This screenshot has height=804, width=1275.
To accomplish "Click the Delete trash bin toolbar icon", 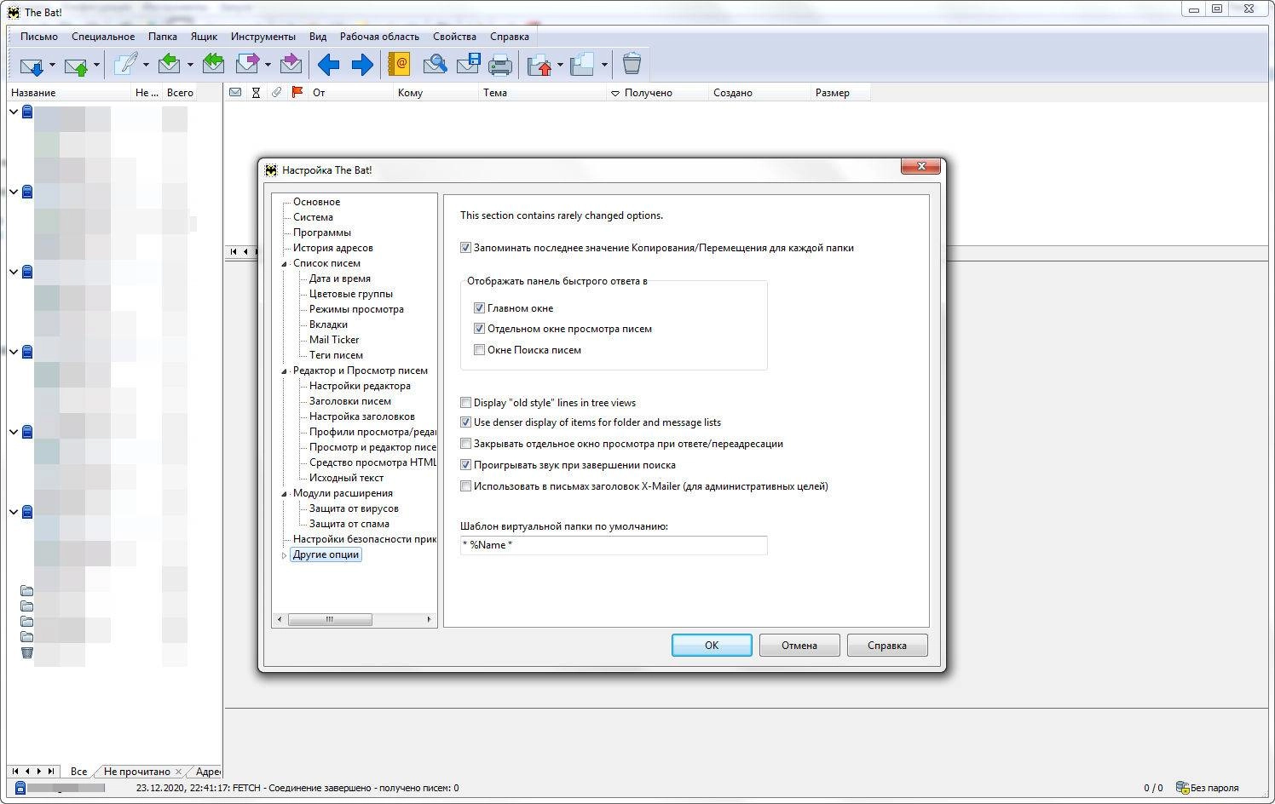I will (632, 65).
